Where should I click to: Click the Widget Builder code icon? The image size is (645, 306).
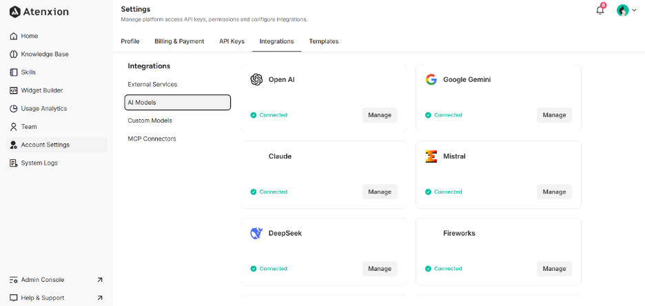pyautogui.click(x=14, y=90)
